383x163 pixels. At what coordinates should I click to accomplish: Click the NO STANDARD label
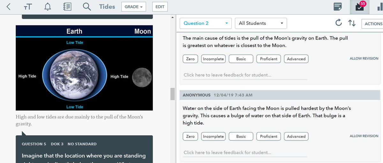point(82,144)
